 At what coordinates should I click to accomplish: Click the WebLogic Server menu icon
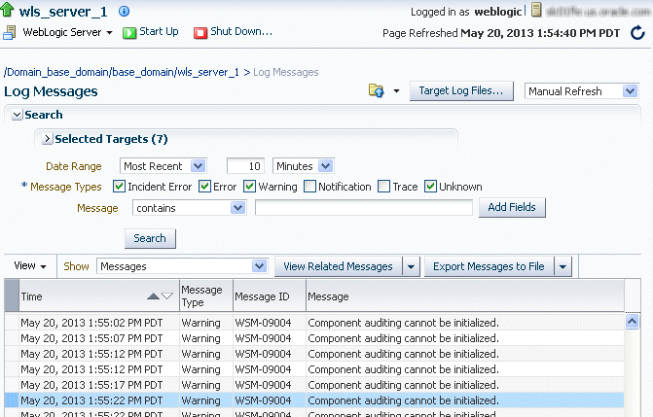coord(9,32)
